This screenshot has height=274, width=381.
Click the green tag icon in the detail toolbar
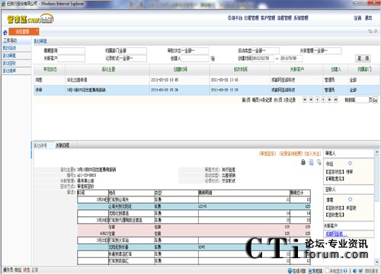point(319,162)
